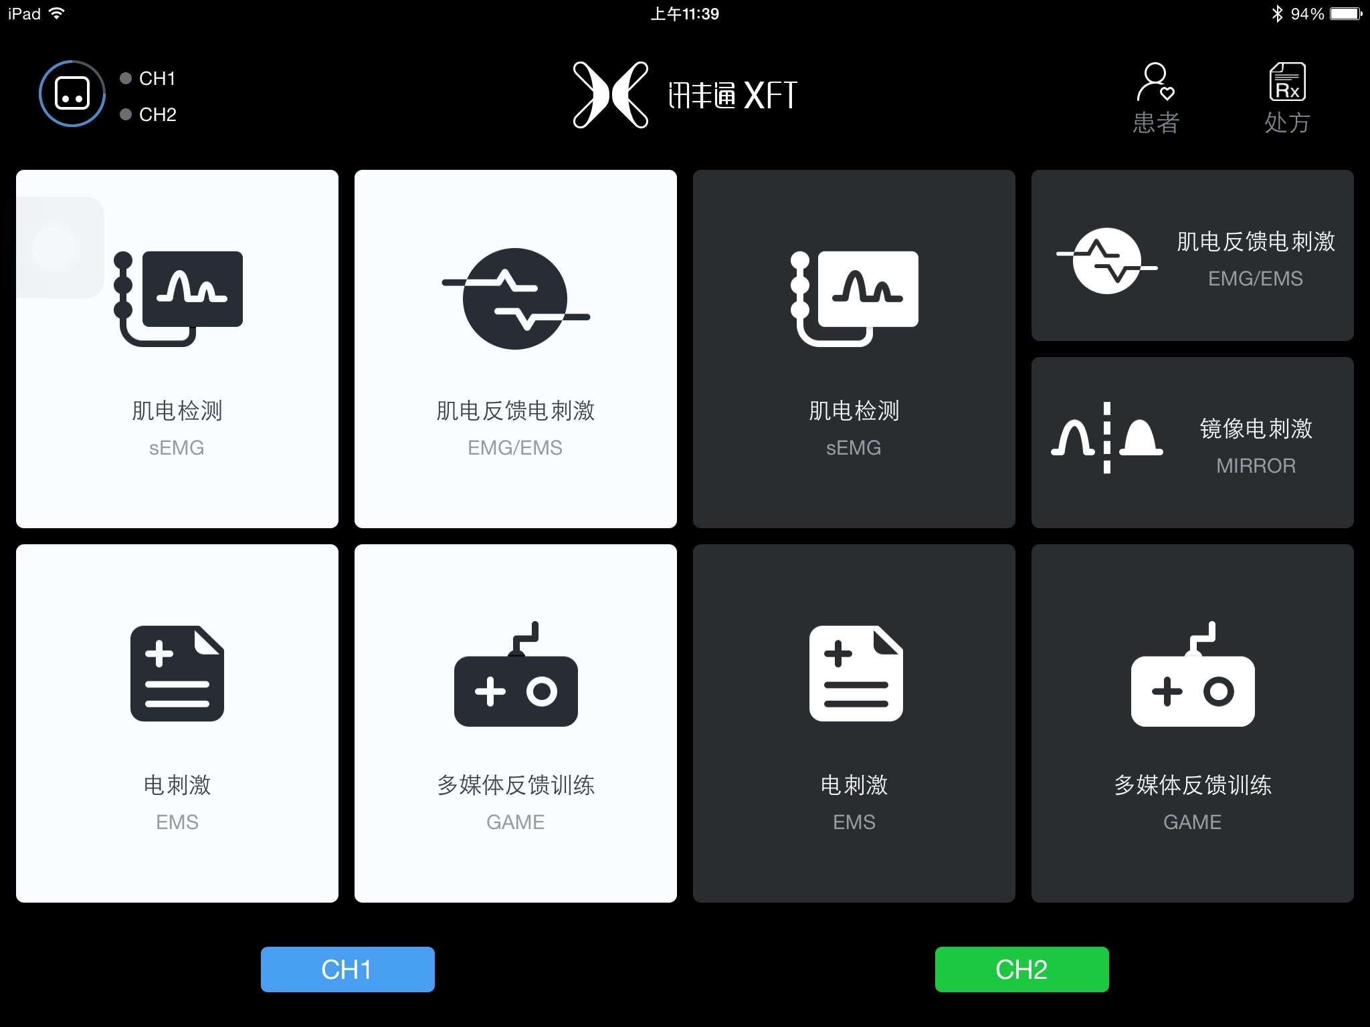1370x1027 pixels.
Task: Tap the 电刺激 label on dark card
Action: [x=854, y=785]
